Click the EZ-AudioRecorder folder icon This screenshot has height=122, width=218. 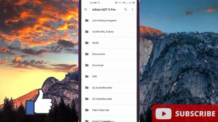coord(87,88)
